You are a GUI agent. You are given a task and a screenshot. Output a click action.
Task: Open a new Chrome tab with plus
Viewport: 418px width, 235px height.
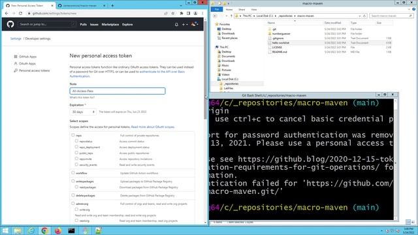tap(112, 6)
